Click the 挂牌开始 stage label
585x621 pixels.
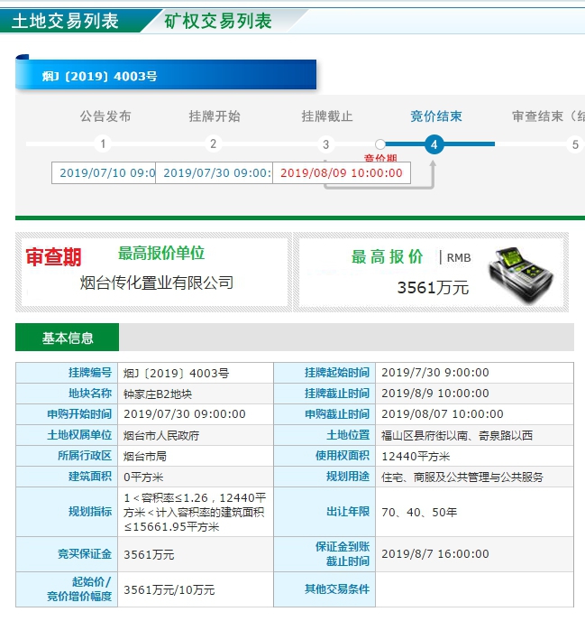215,116
